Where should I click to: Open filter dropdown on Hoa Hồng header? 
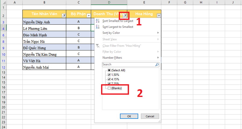point(159,15)
